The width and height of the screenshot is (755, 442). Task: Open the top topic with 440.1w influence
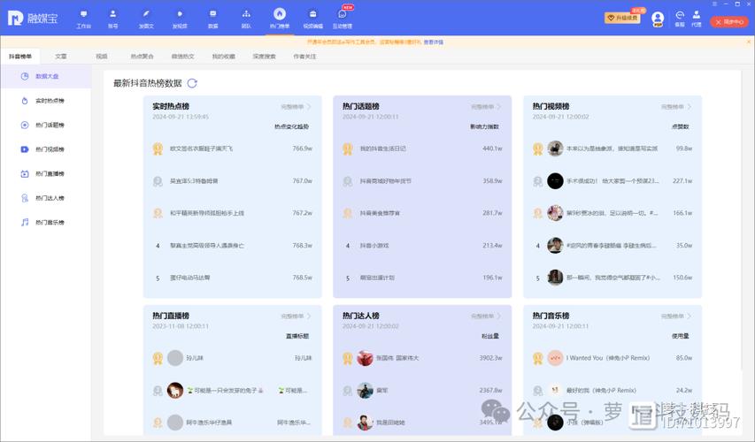422,149
